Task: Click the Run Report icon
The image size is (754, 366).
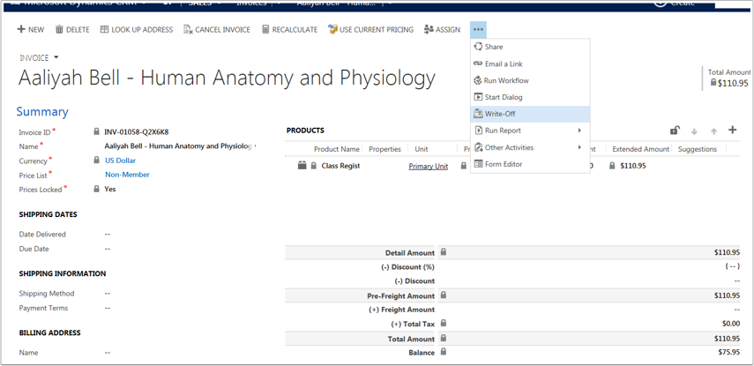Action: [x=478, y=131]
